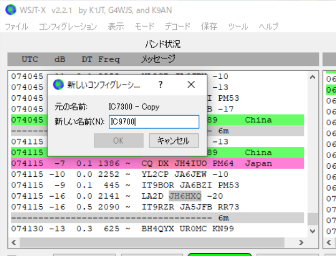Click the up arrow of the vertical scrollbar
Viewport: 336px width, 256px height.
(312, 77)
